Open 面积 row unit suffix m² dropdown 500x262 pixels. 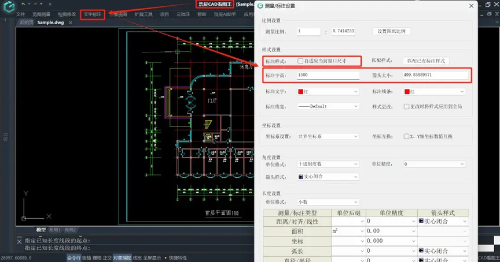point(348,231)
